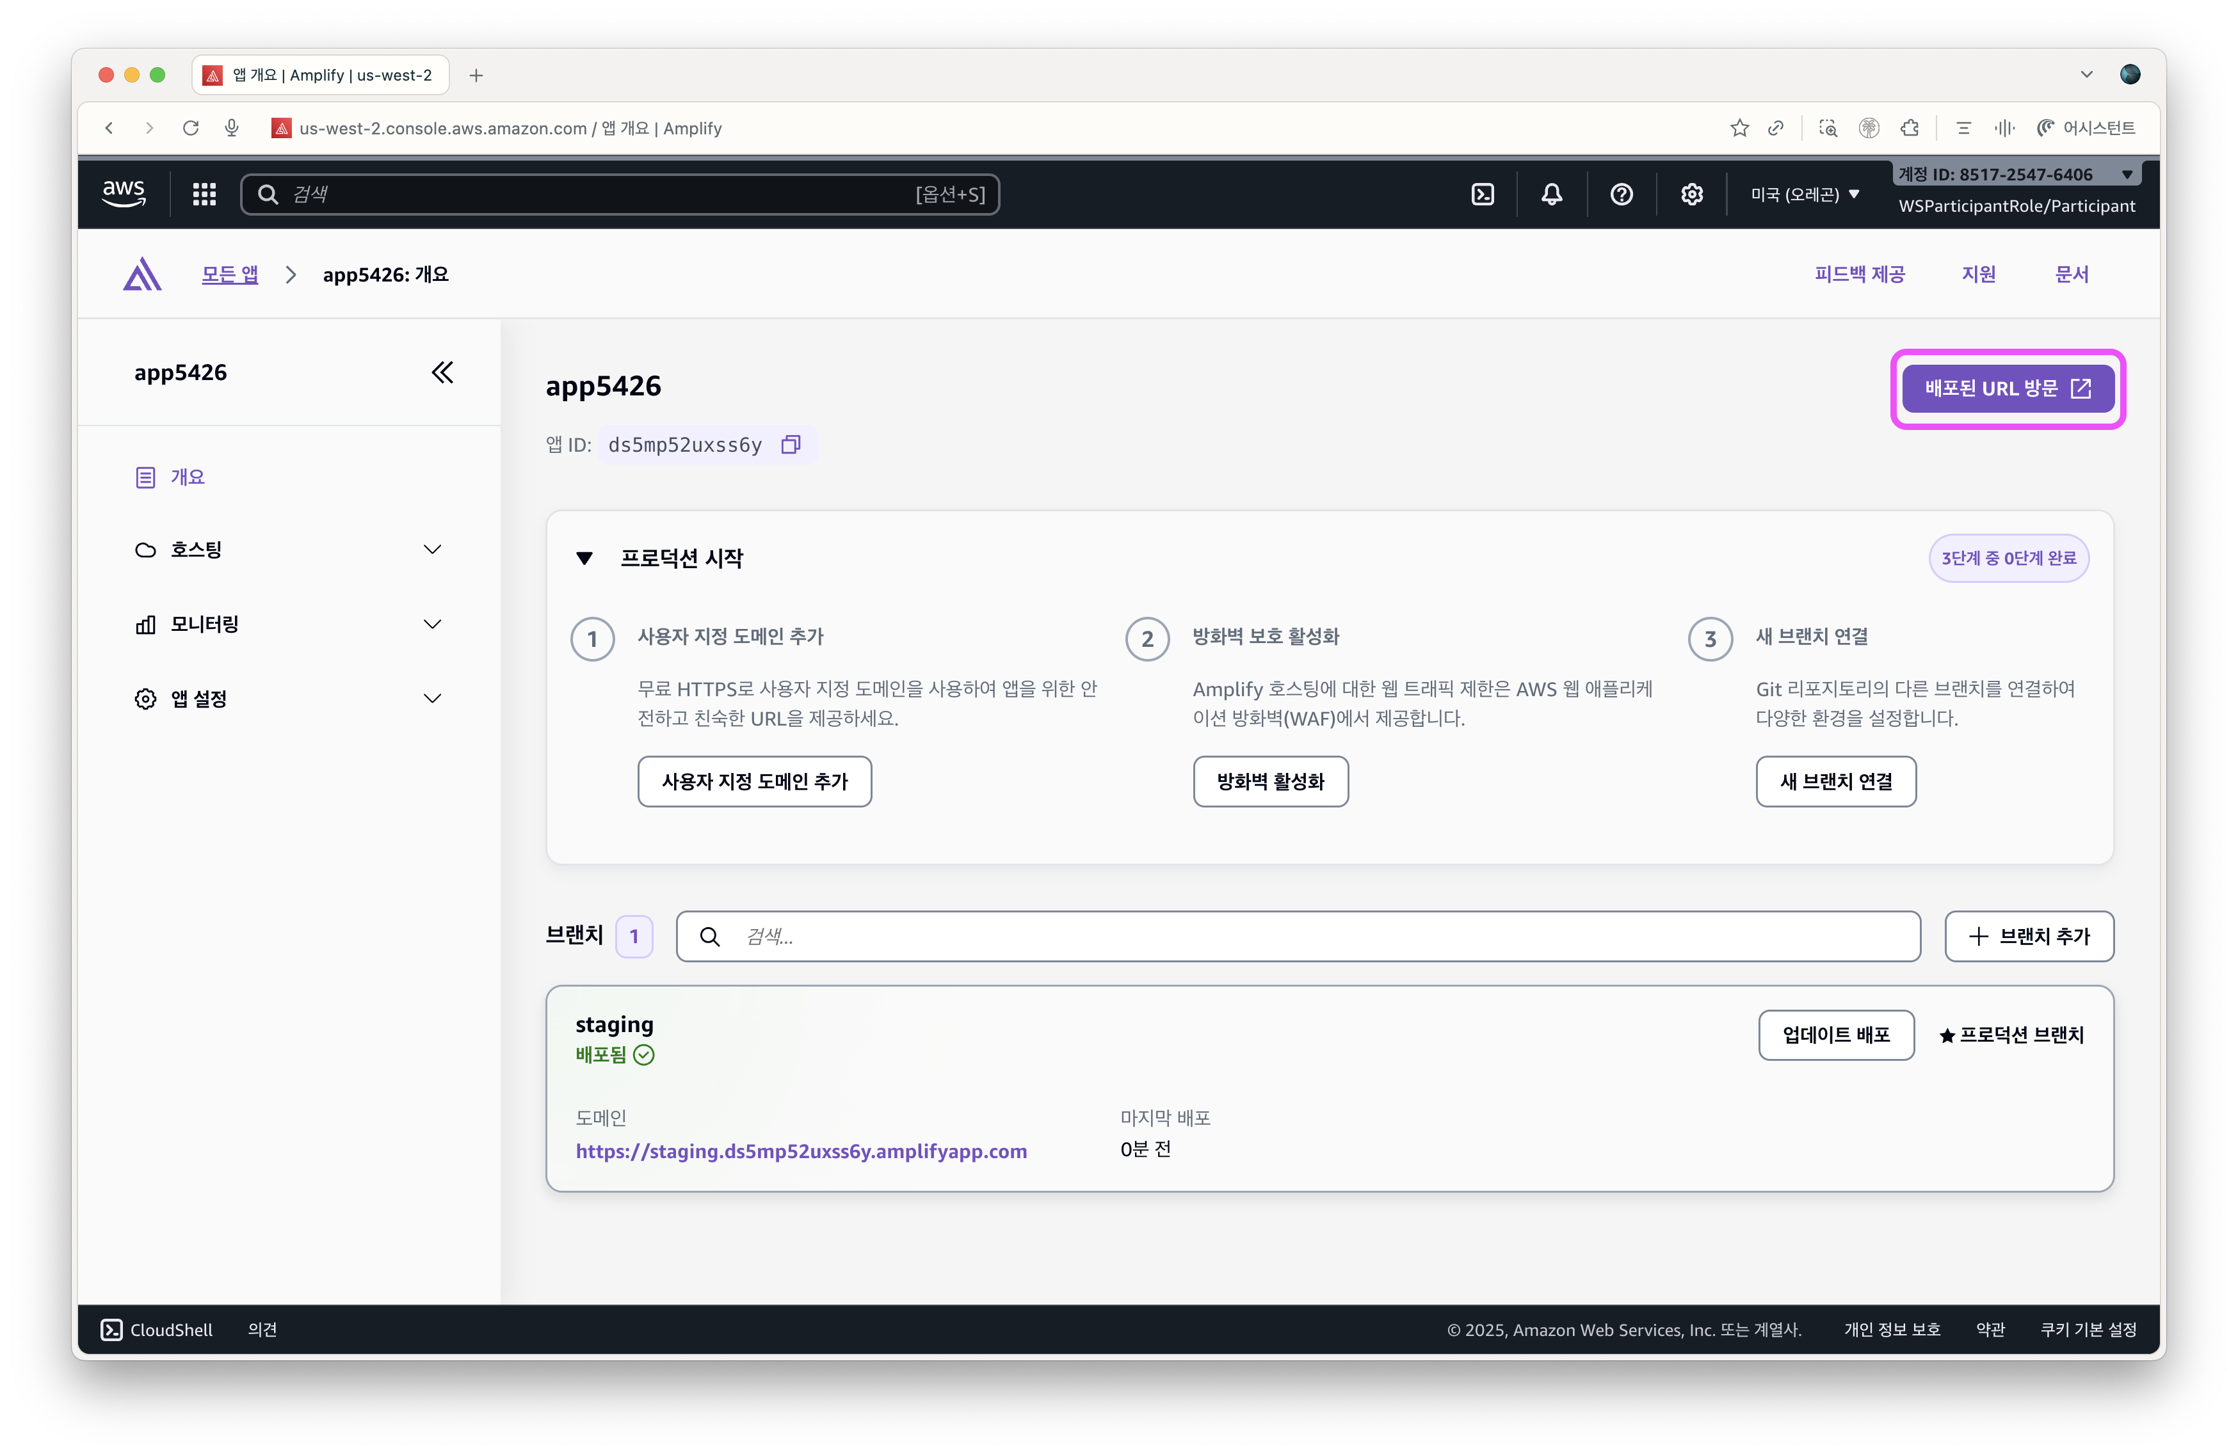Screen dimensions: 2238x1455
Task: Click the branch count badge 1
Action: [x=634, y=936]
